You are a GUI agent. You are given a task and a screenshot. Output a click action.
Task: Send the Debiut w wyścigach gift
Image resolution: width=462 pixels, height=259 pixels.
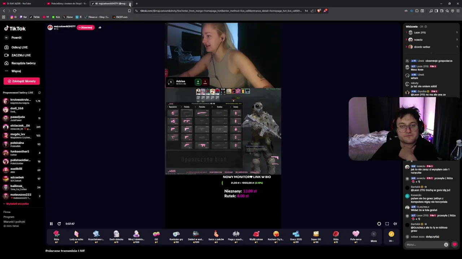coord(196,237)
